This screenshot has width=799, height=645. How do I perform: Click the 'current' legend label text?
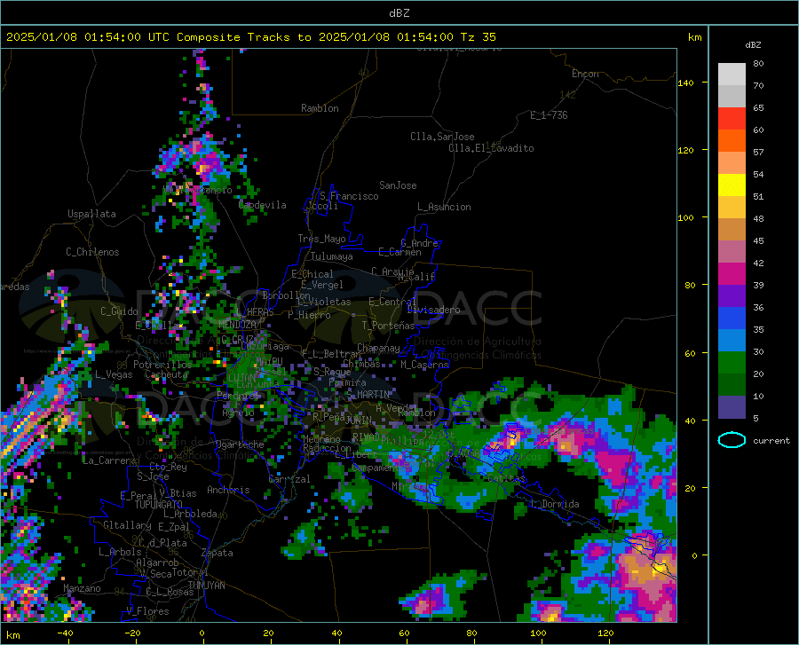pos(771,441)
